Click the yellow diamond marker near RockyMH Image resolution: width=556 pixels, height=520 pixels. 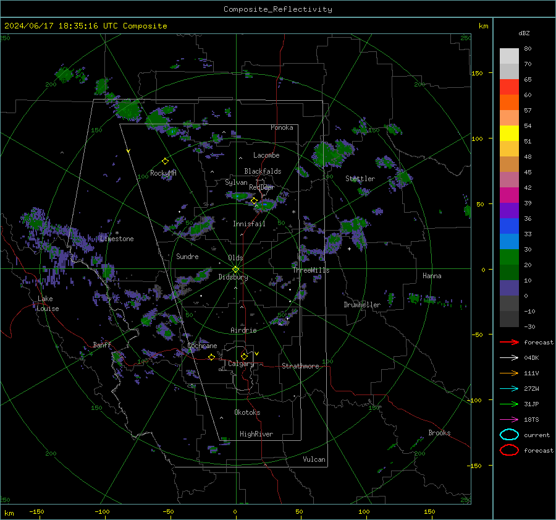coord(165,161)
